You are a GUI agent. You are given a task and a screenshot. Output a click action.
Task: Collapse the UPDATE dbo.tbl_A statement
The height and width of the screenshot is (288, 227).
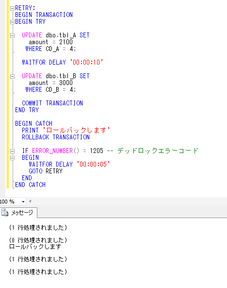(x=12, y=35)
